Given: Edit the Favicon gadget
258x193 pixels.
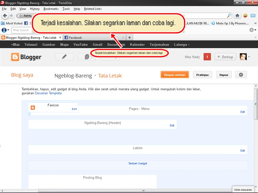Looking at the screenshot, I should [x=74, y=108].
